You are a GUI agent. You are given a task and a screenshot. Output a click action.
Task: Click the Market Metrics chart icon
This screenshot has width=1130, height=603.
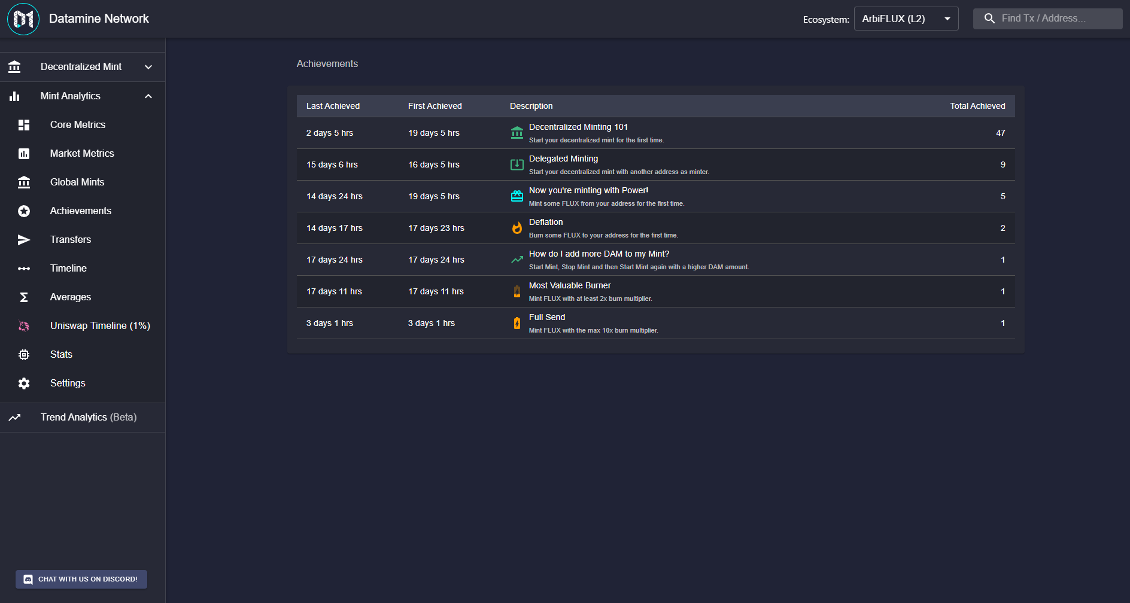point(24,154)
